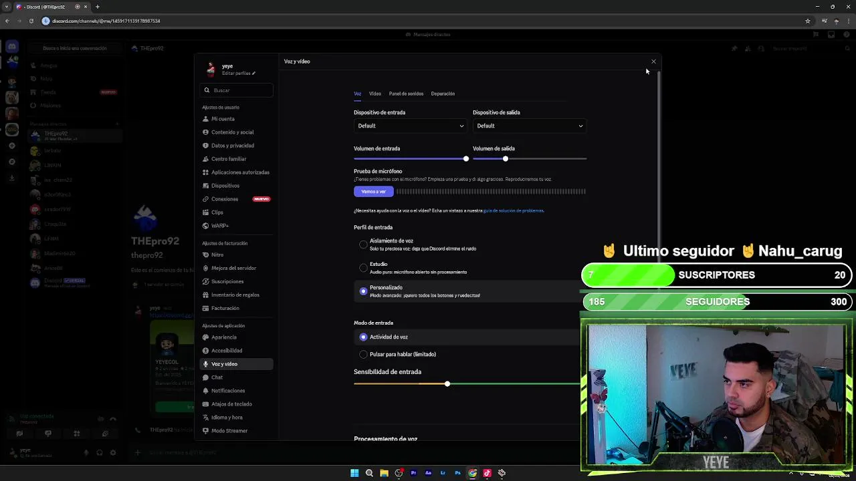Select Voz y vídeo sidebar item
This screenshot has width=856, height=481.
click(236, 364)
